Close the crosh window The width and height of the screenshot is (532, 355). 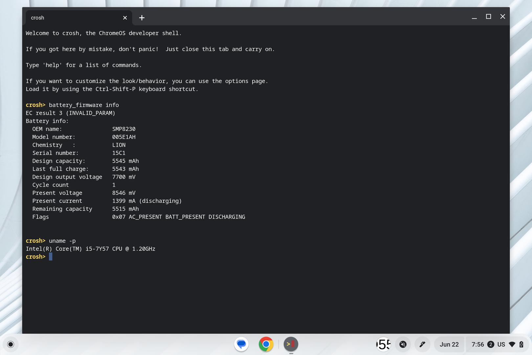502,16
